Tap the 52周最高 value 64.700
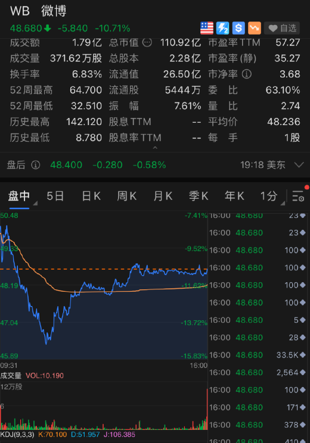 (x=86, y=90)
